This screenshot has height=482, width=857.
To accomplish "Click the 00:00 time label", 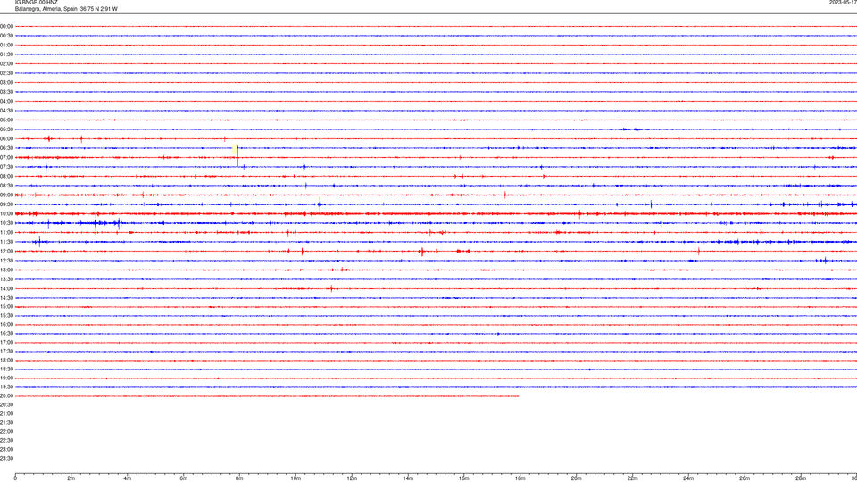I will pyautogui.click(x=6, y=26).
